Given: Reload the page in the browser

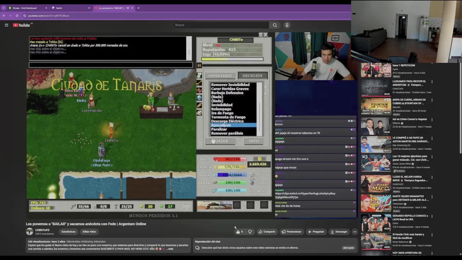Looking at the screenshot, I should [17, 16].
